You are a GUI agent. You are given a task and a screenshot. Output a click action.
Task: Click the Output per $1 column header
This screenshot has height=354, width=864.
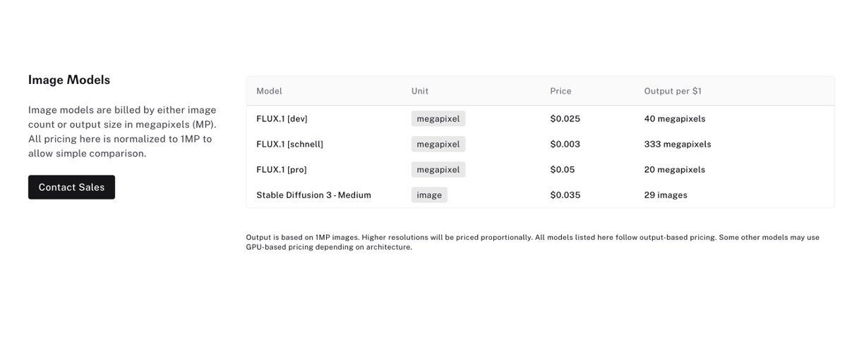pos(672,91)
